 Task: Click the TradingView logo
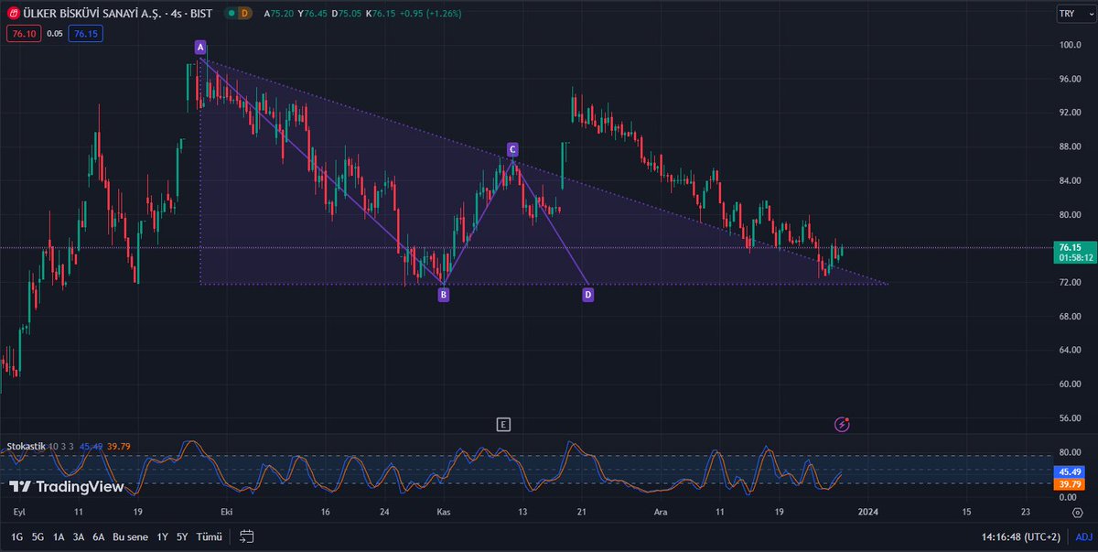[x=66, y=487]
